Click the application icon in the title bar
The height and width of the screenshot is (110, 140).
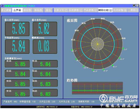point(3,6)
